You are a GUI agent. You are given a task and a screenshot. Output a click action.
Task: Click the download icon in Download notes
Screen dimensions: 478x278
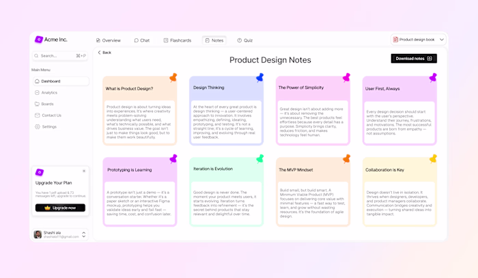[430, 59]
